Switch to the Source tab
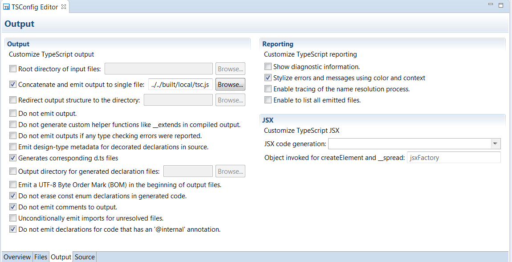This screenshot has width=512, height=262. [x=84, y=257]
